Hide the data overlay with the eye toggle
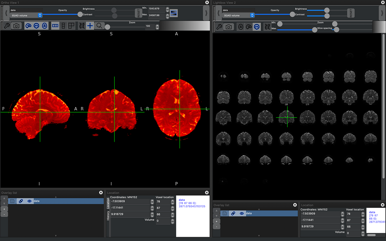386x241 pixels. click(30, 201)
